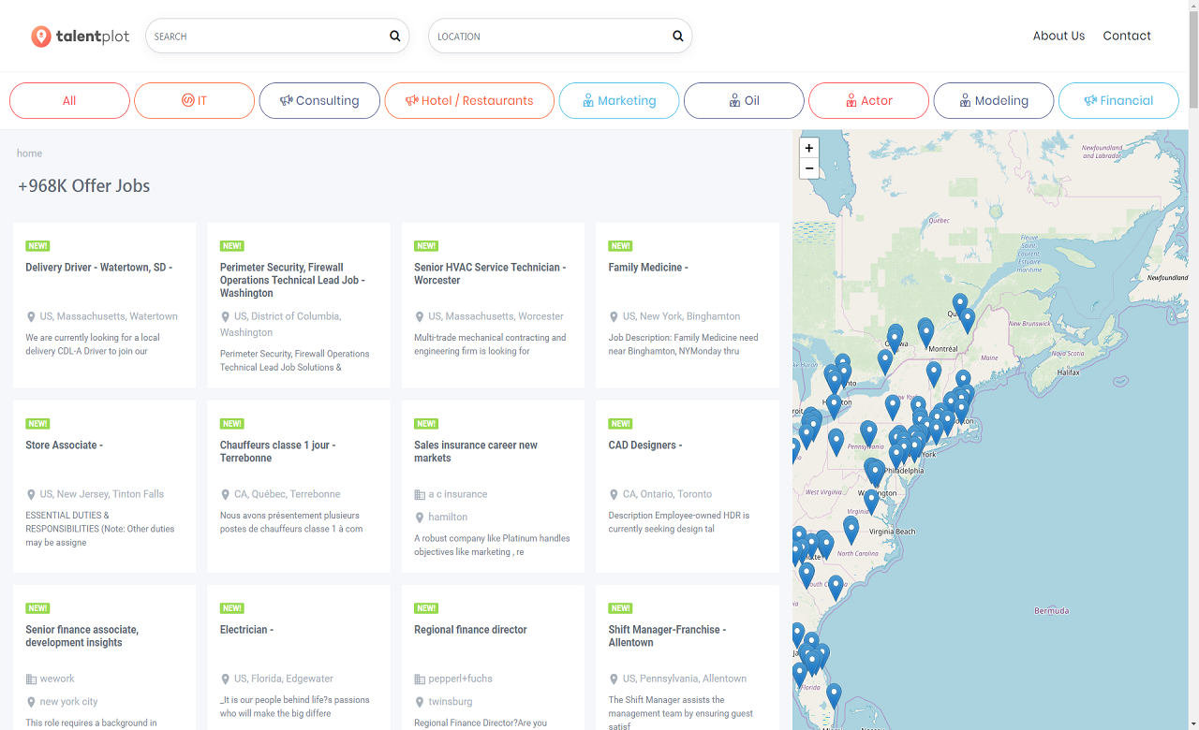1199x730 pixels.
Task: Filter jobs by Financial category
Action: tap(1118, 101)
